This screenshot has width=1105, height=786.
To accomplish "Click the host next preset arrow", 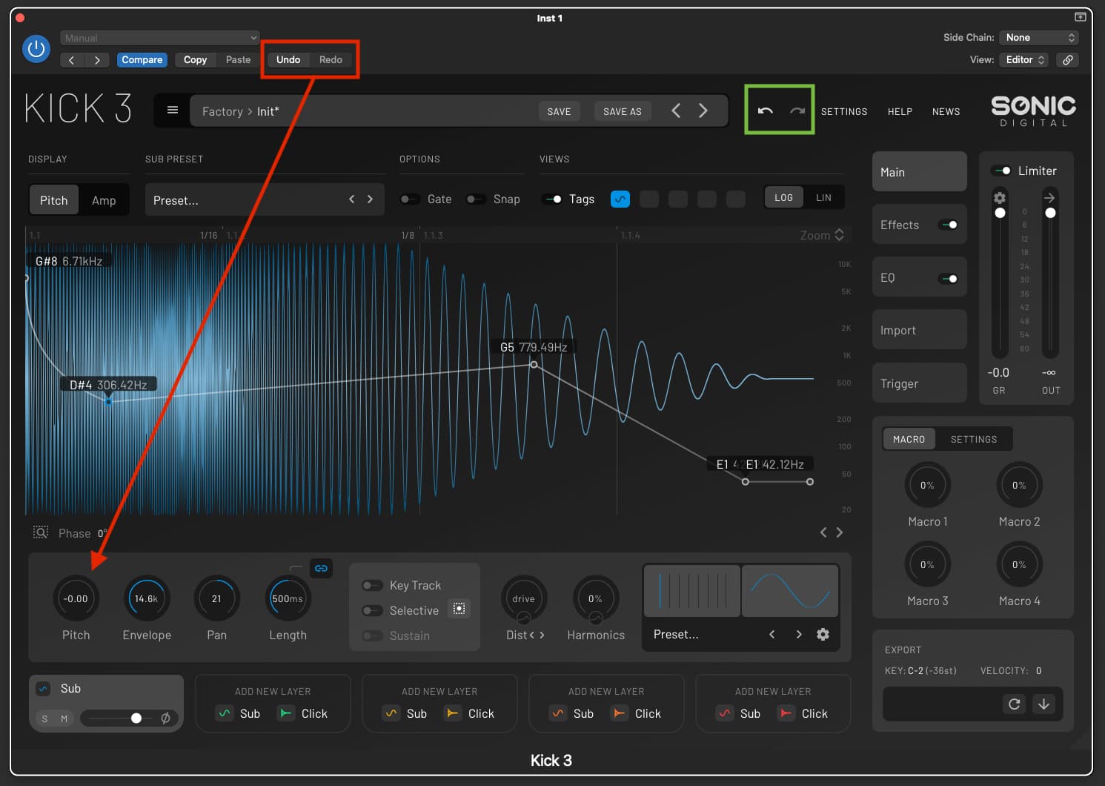I will (97, 60).
